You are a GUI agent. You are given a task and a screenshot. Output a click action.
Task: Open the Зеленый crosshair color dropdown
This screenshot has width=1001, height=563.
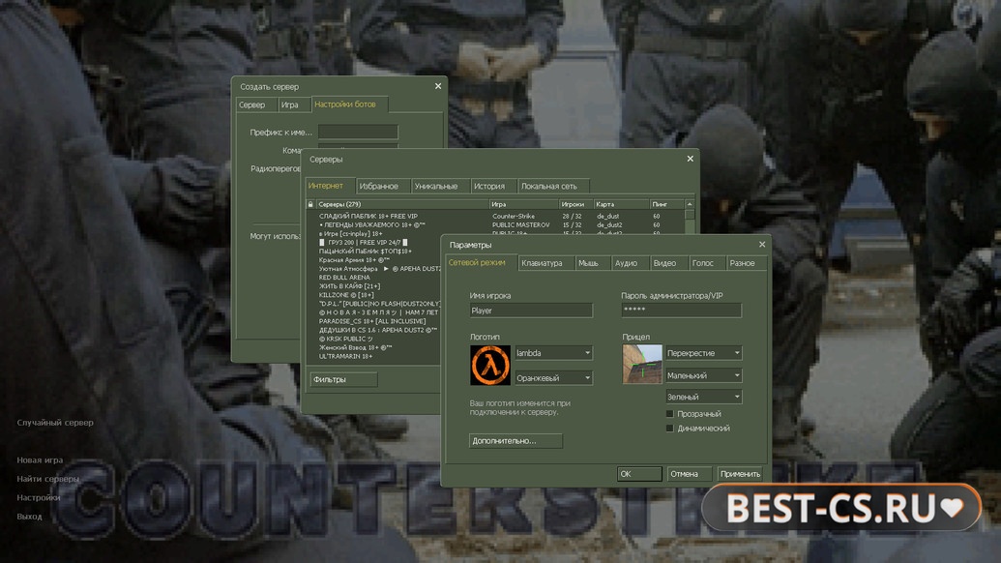click(703, 397)
